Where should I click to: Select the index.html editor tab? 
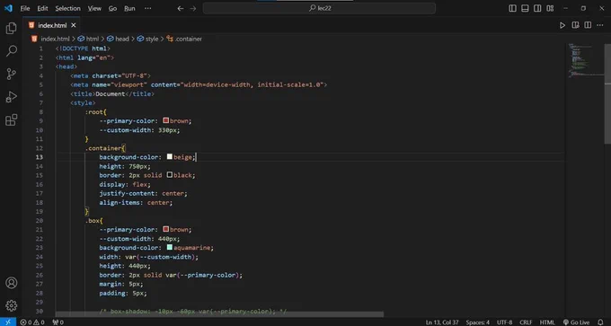point(52,25)
